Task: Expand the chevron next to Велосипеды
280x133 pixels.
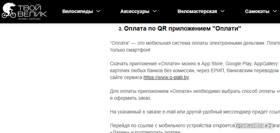Action: tap(98, 11)
